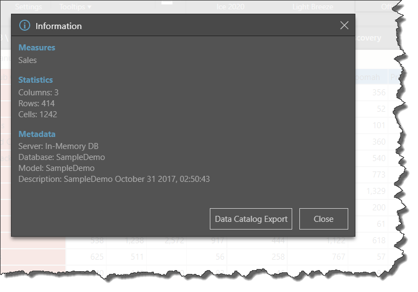Click the Server: In-Memory DB line
This screenshot has height=292, width=418.
click(x=58, y=146)
